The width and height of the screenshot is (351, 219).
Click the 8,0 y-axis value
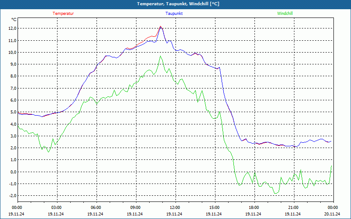pos(13,76)
